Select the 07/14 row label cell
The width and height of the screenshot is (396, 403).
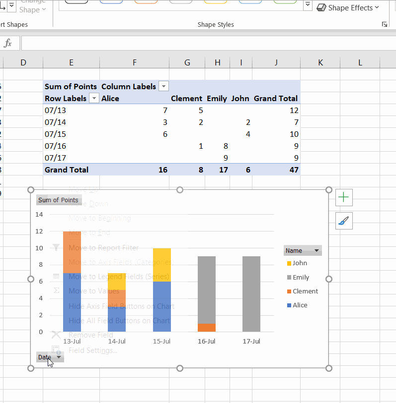(72, 122)
